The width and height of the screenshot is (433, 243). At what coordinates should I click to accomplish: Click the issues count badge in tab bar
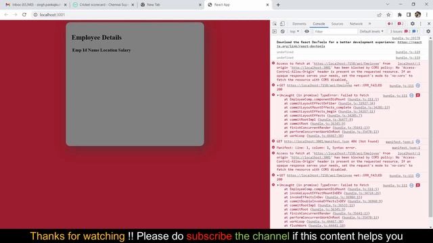point(401,24)
